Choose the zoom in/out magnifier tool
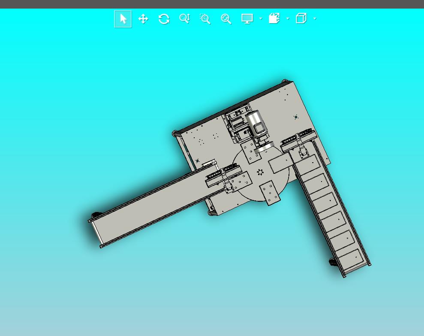 point(185,19)
